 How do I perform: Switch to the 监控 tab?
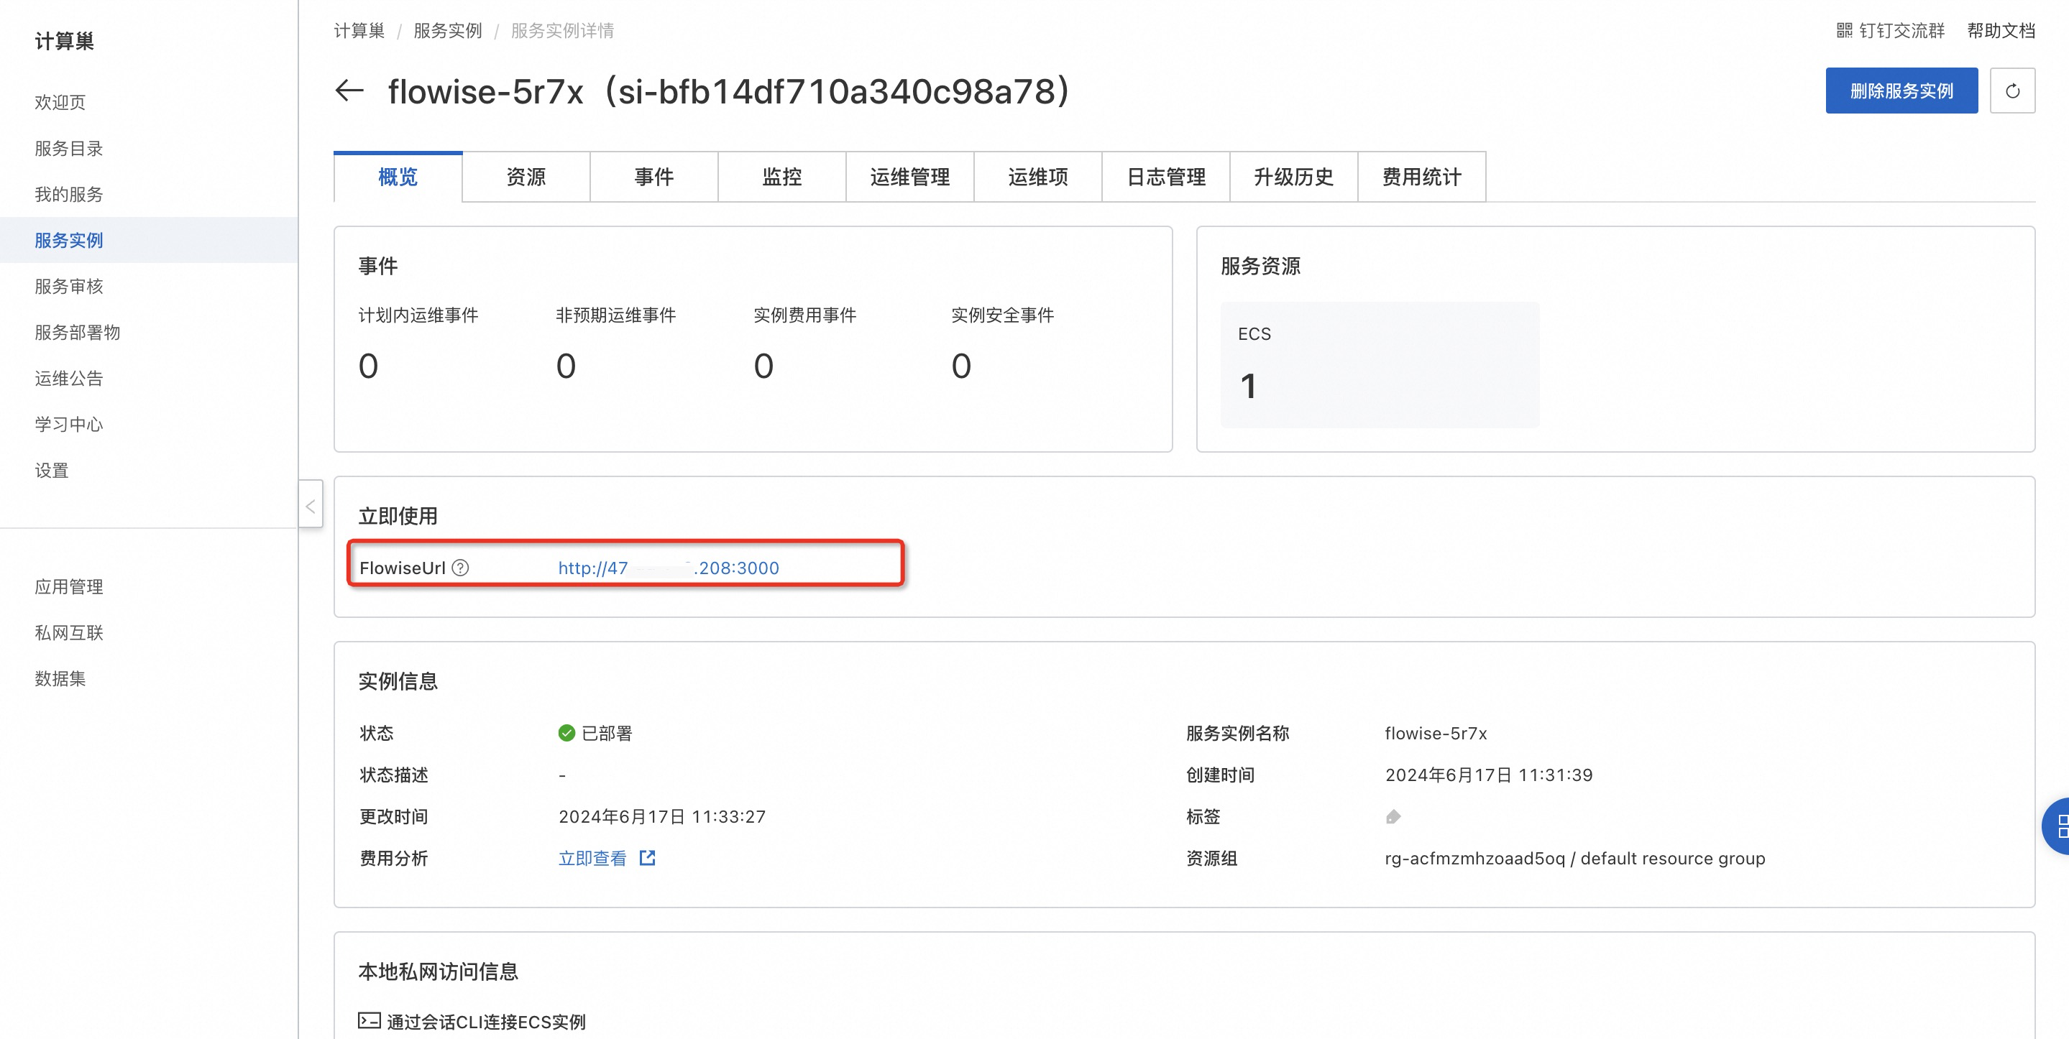coord(781,177)
